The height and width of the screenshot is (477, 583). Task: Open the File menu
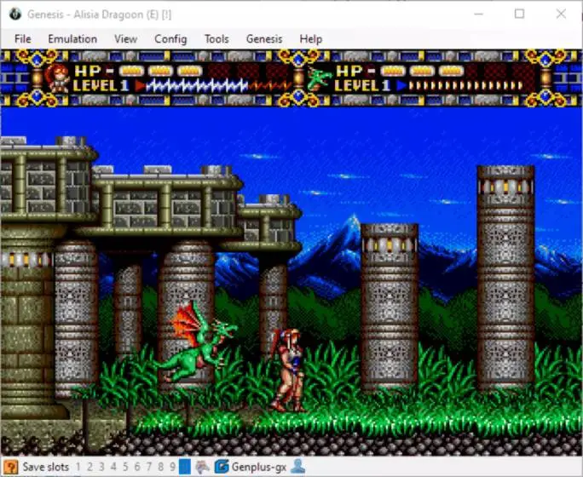coord(22,38)
